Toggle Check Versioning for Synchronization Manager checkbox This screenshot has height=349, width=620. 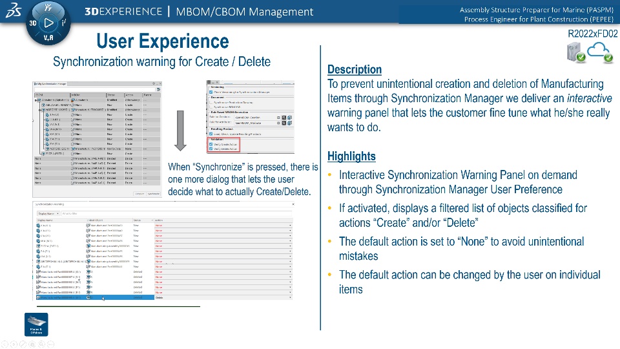(211, 92)
